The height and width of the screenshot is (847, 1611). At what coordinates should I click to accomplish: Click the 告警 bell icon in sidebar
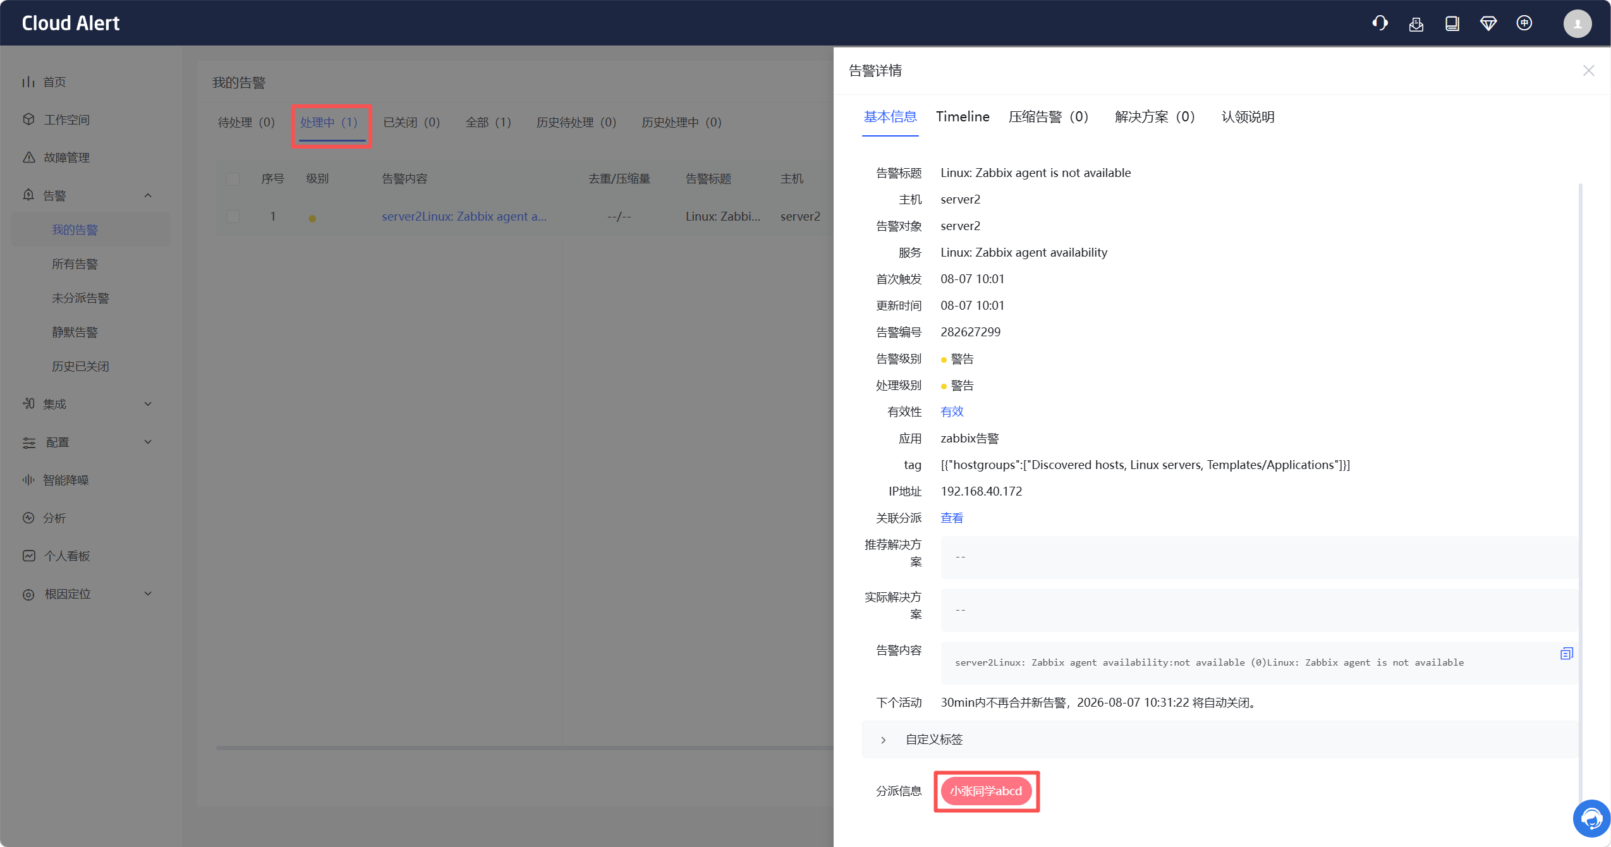click(x=28, y=195)
